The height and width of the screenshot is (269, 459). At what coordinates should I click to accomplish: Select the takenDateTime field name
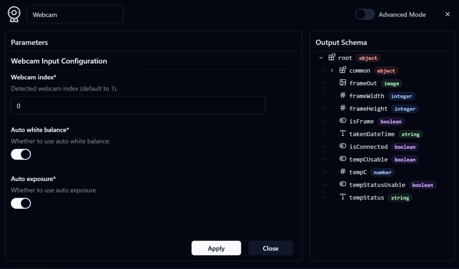point(372,134)
